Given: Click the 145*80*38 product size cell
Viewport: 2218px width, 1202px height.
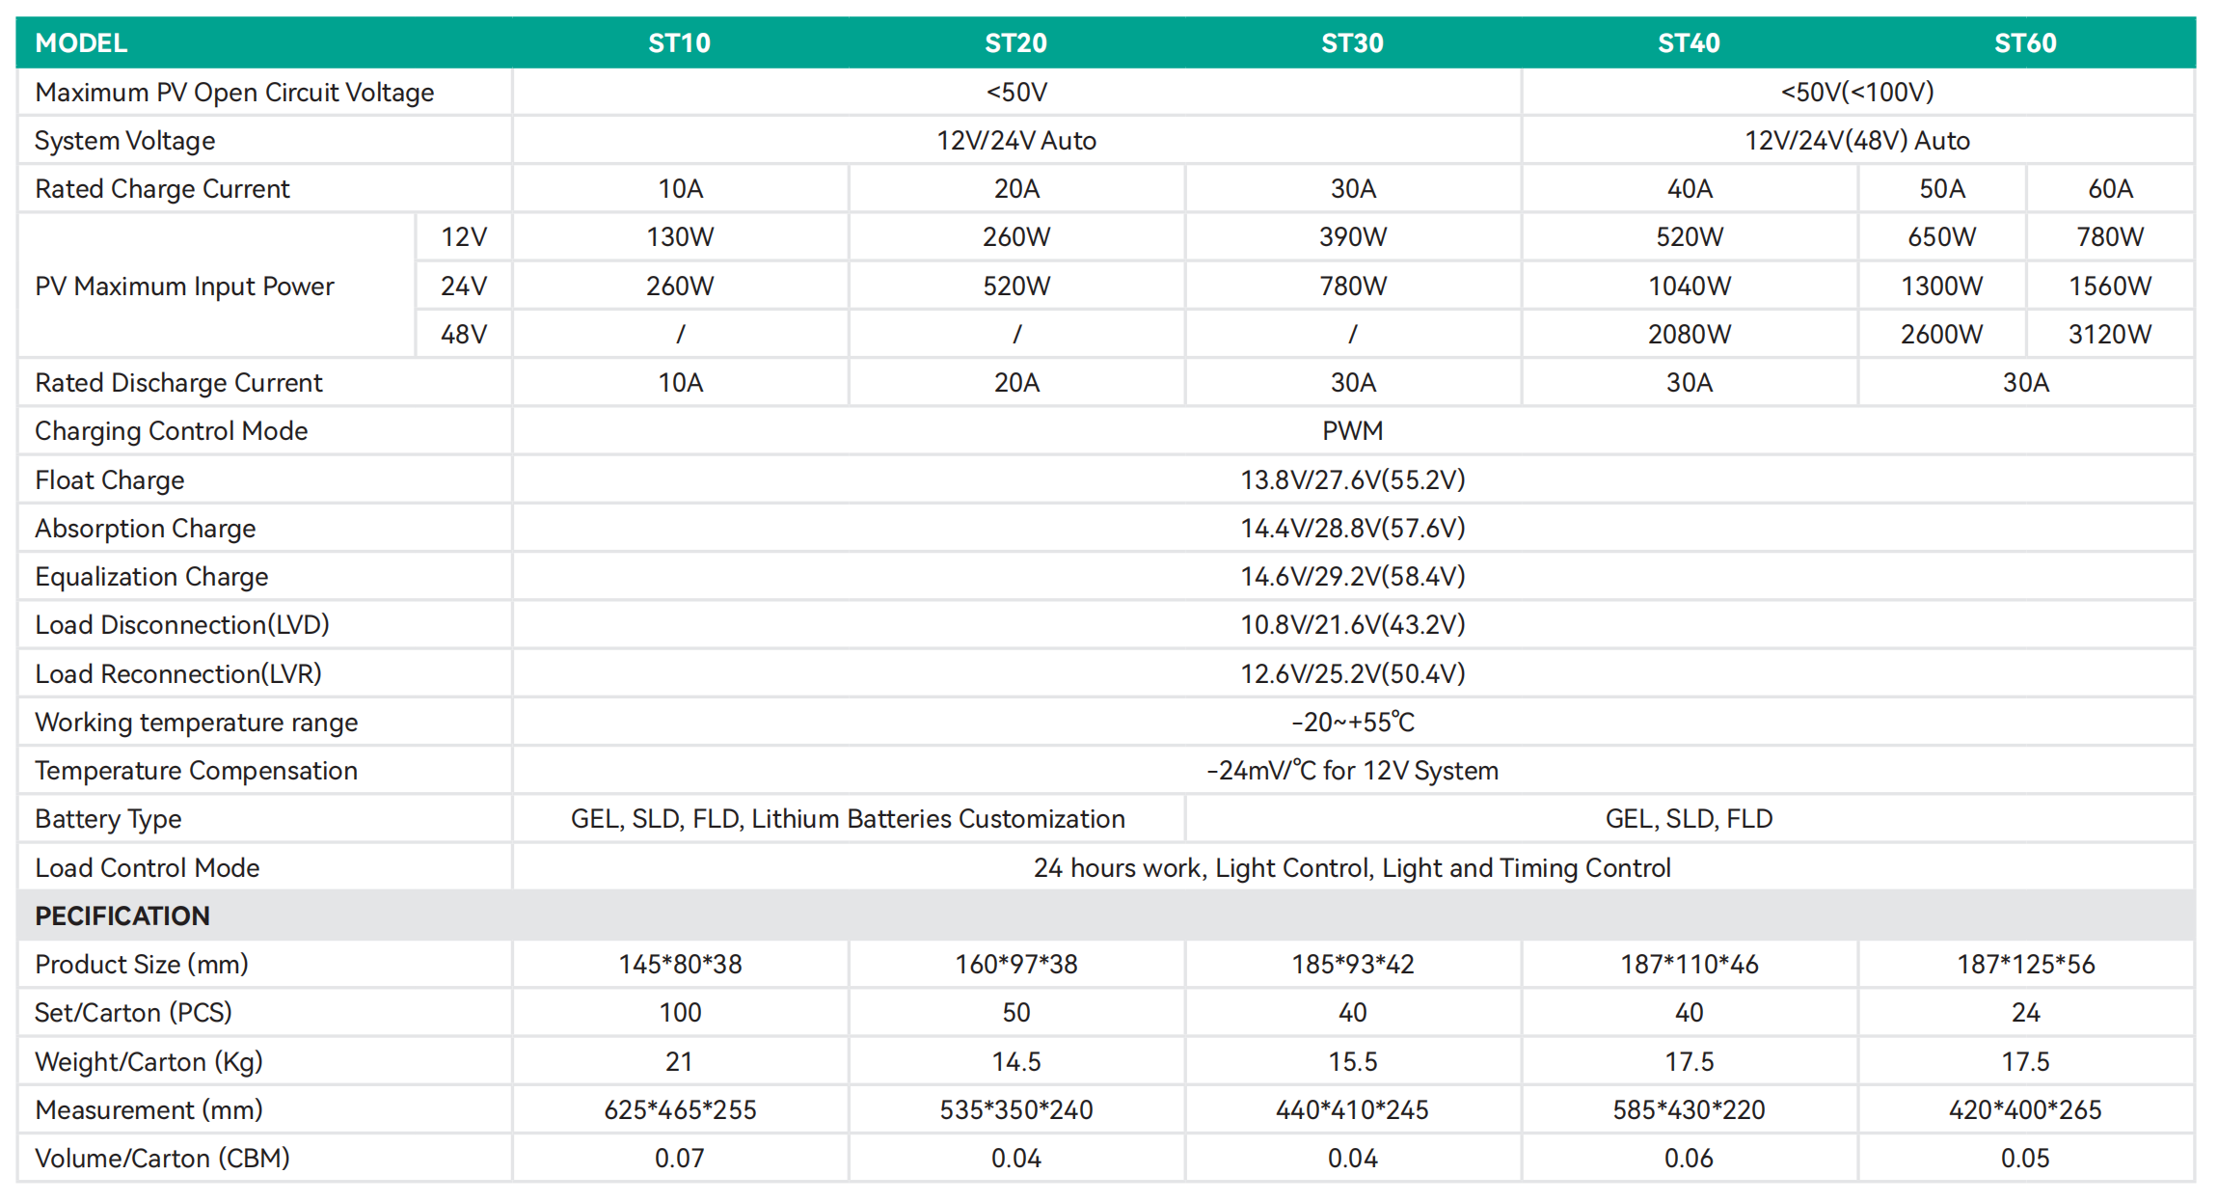Looking at the screenshot, I should tap(680, 965).
